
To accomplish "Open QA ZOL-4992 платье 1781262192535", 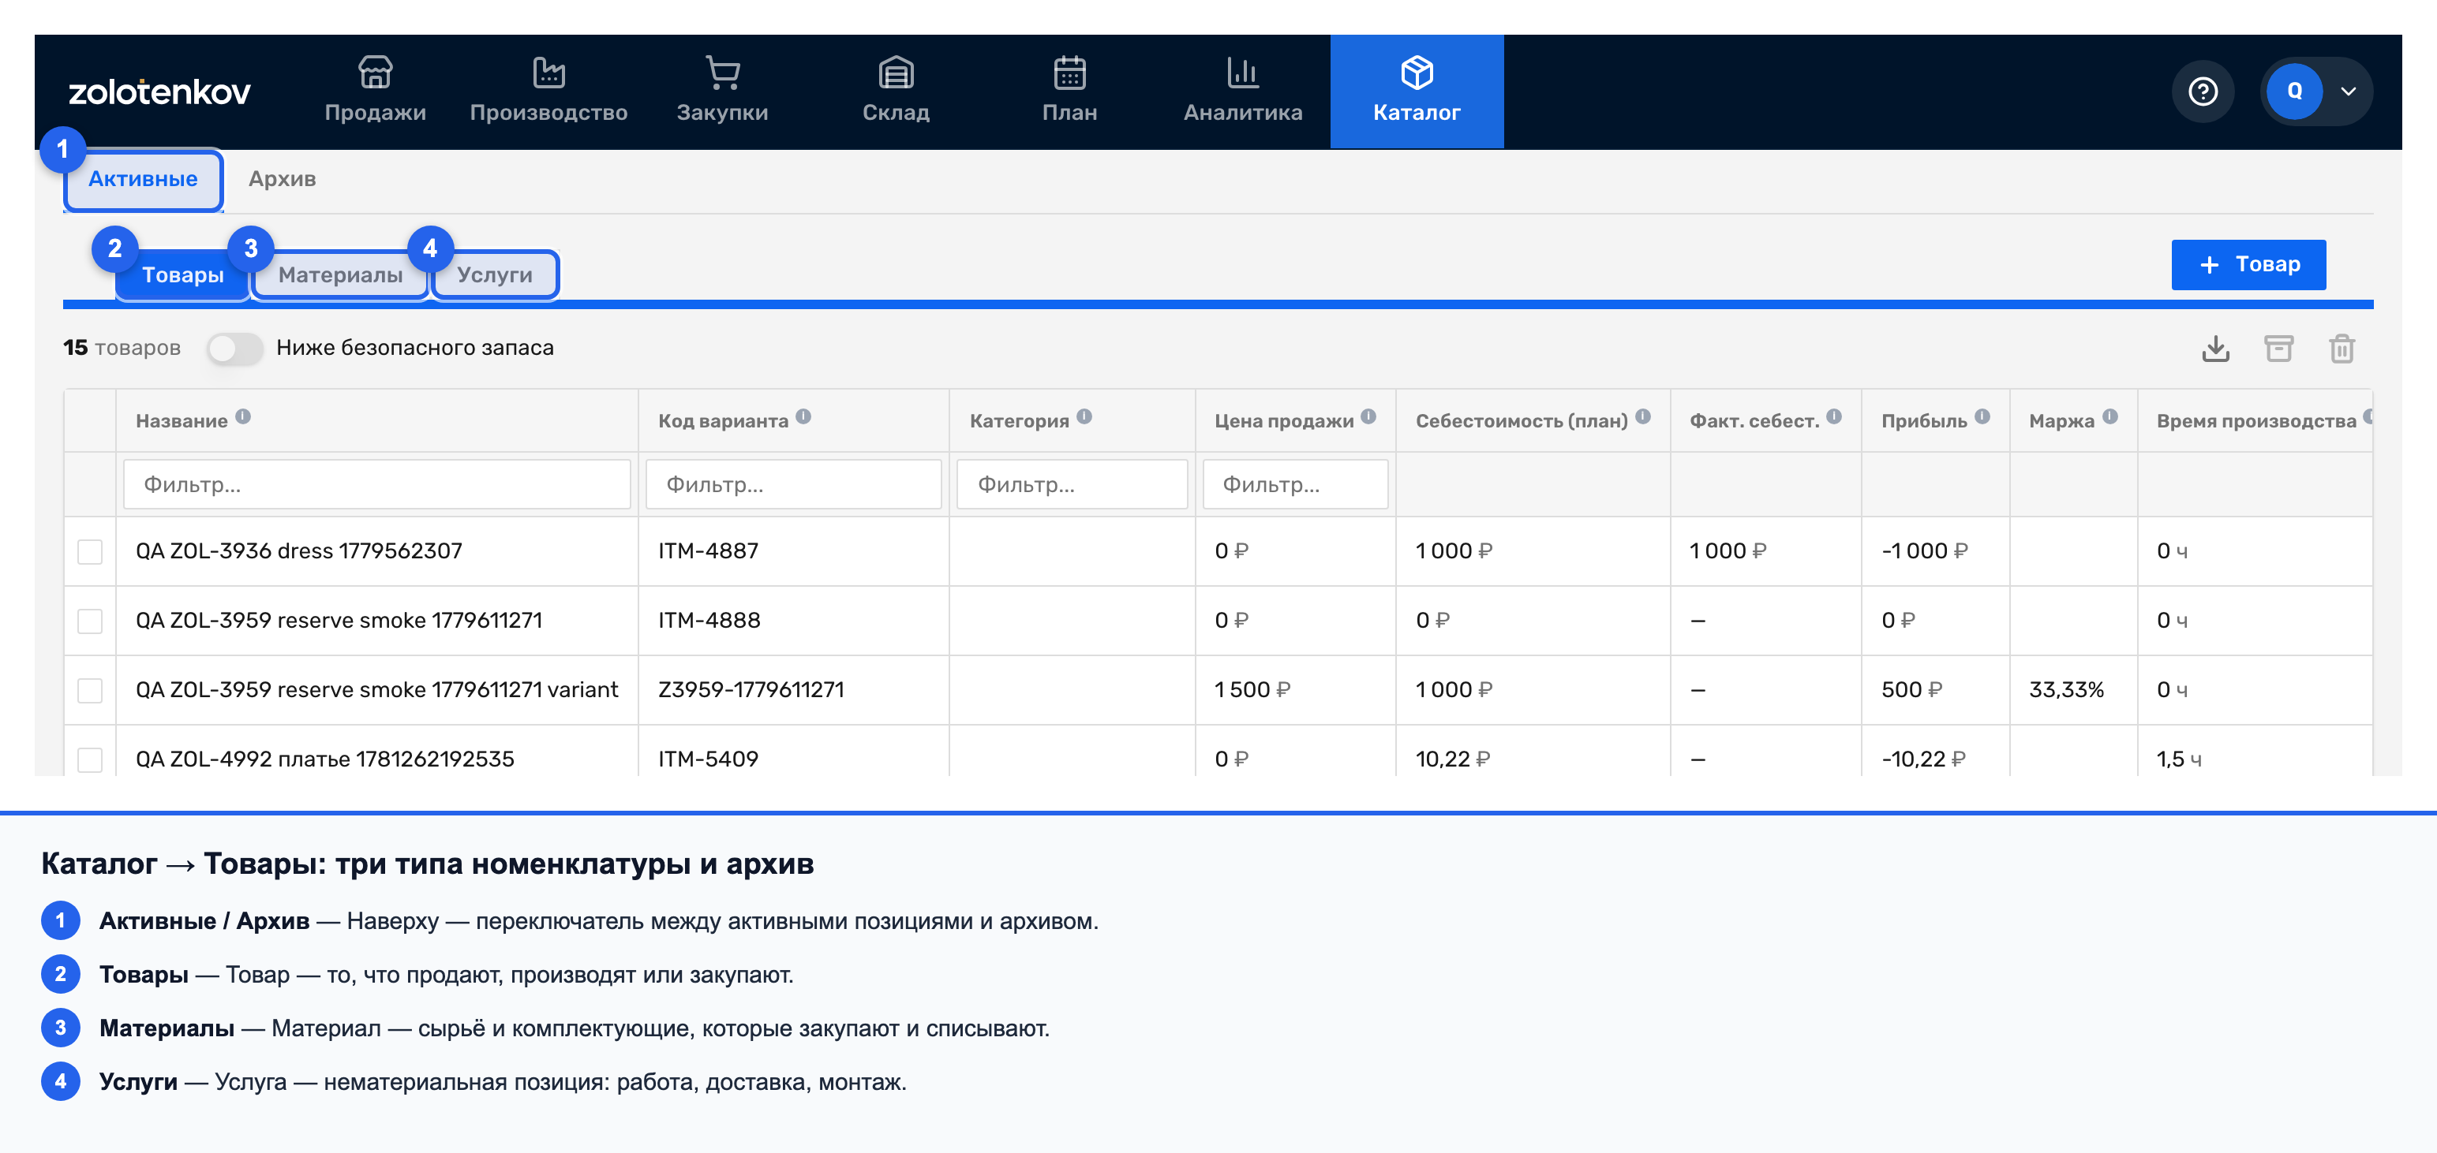I will point(324,759).
